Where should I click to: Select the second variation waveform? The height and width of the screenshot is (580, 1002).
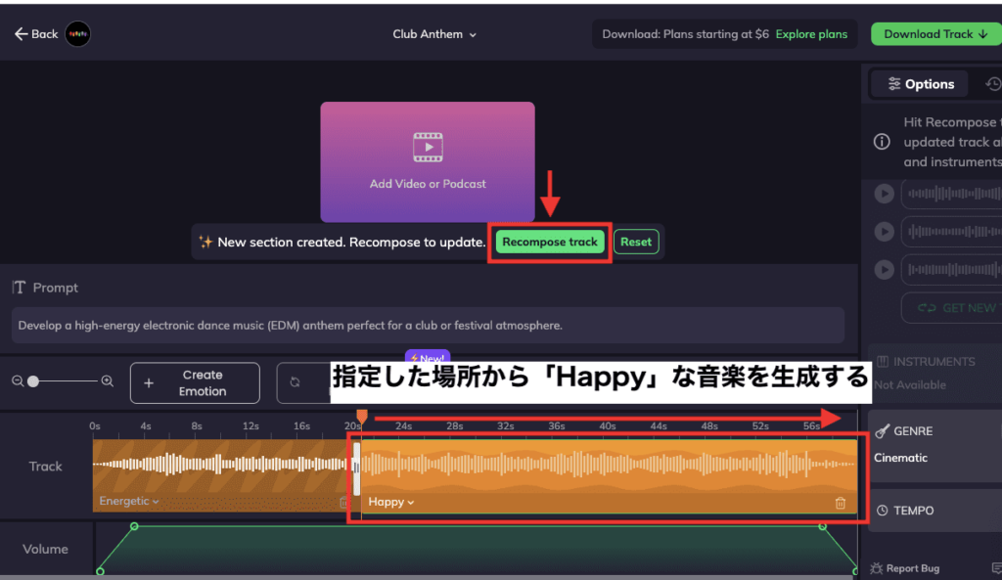pyautogui.click(x=952, y=231)
